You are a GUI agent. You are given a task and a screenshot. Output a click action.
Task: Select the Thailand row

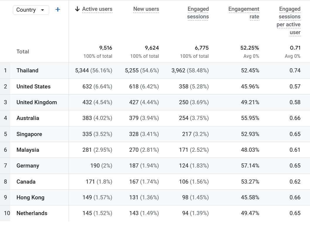tap(27, 70)
